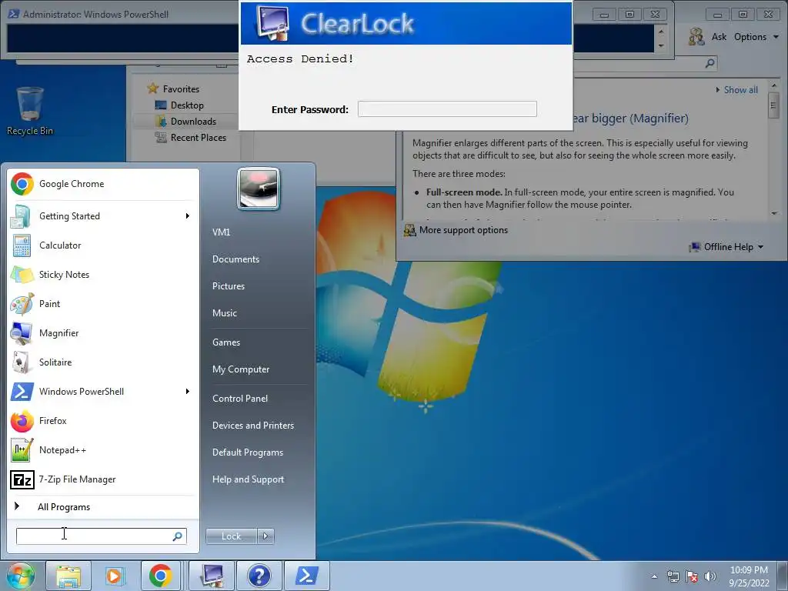Open Music from Start menu

pos(225,313)
